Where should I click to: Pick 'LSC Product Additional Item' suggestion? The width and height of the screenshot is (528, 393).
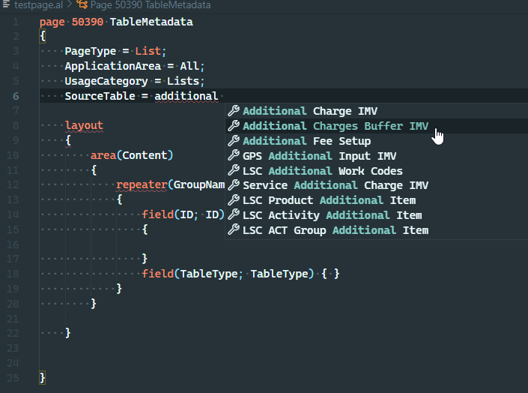pyautogui.click(x=377, y=200)
